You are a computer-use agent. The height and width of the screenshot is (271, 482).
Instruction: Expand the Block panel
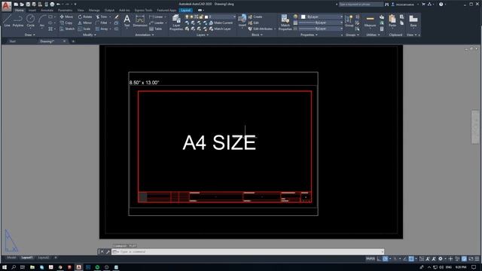click(x=257, y=35)
